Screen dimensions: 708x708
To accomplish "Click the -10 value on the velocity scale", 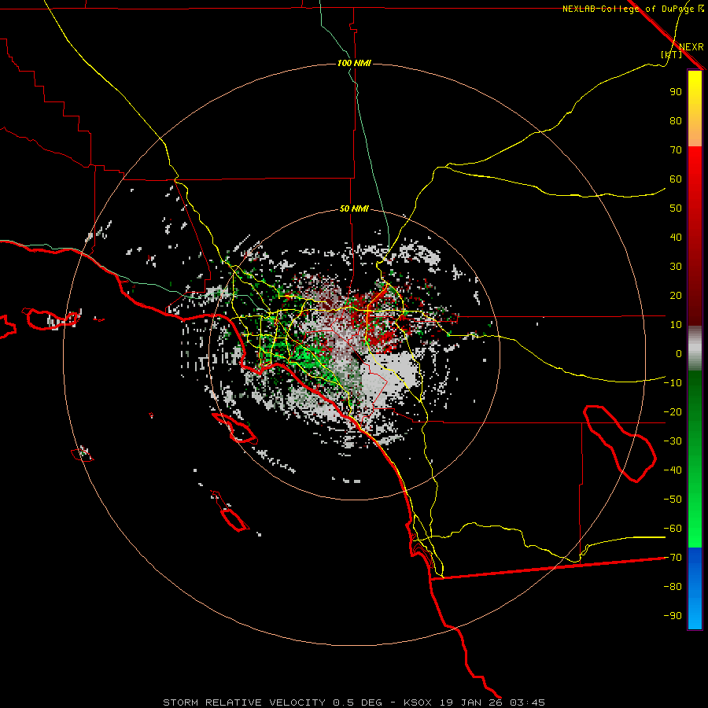I will (x=673, y=383).
